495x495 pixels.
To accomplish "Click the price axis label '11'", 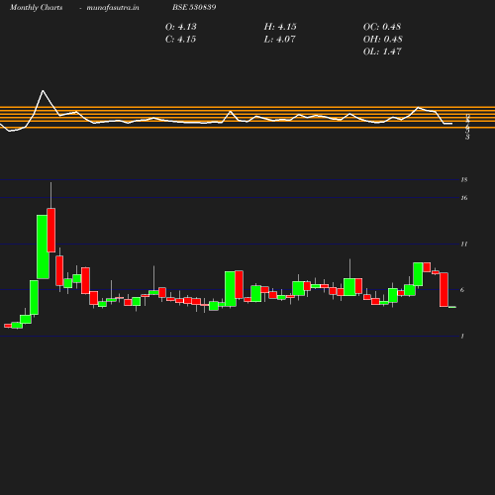I will pyautogui.click(x=464, y=245).
